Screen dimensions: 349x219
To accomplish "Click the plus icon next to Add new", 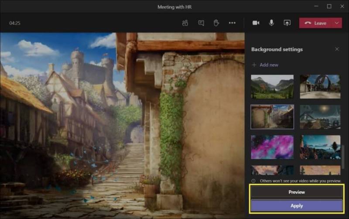I will coord(254,65).
